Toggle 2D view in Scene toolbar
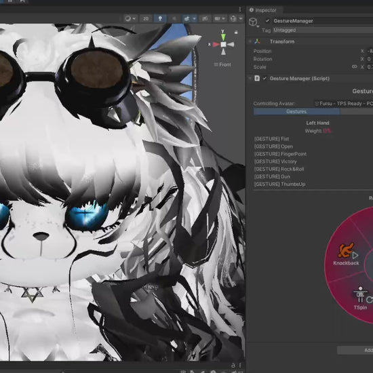 point(146,18)
